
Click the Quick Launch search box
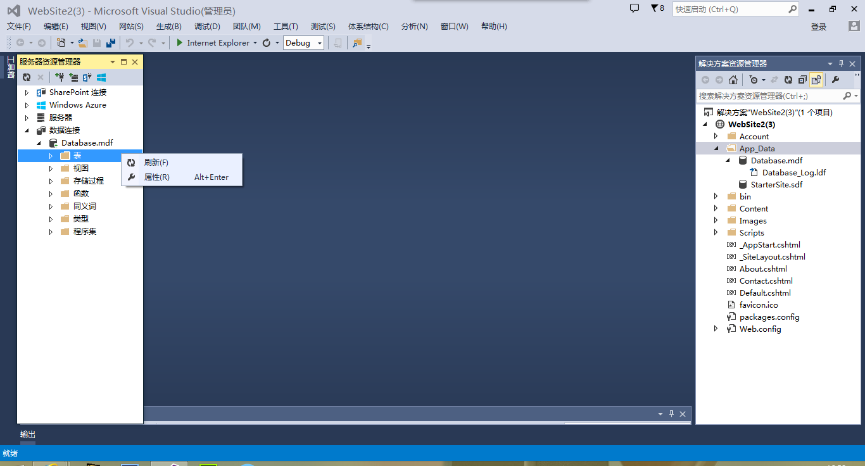736,9
